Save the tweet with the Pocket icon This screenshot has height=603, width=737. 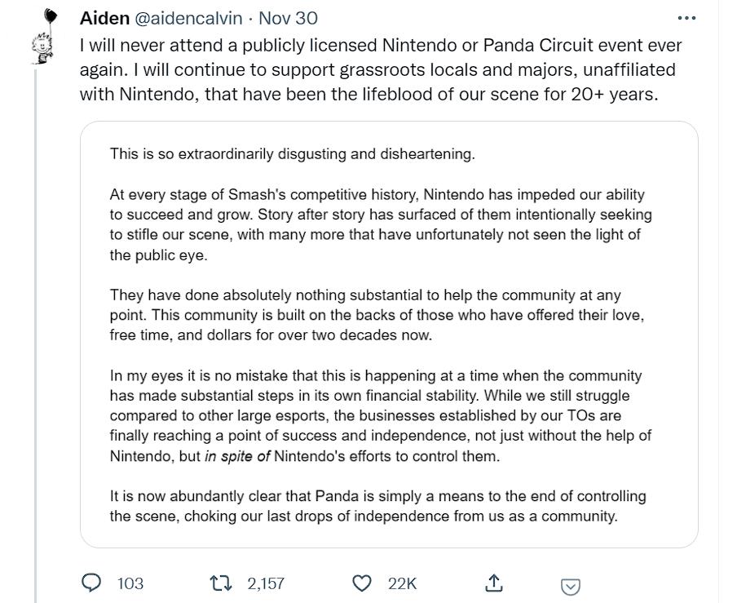point(571,587)
